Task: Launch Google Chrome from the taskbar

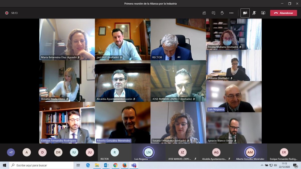Action: pos(115,165)
